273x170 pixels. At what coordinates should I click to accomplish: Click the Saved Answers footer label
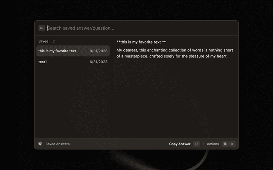[58, 144]
